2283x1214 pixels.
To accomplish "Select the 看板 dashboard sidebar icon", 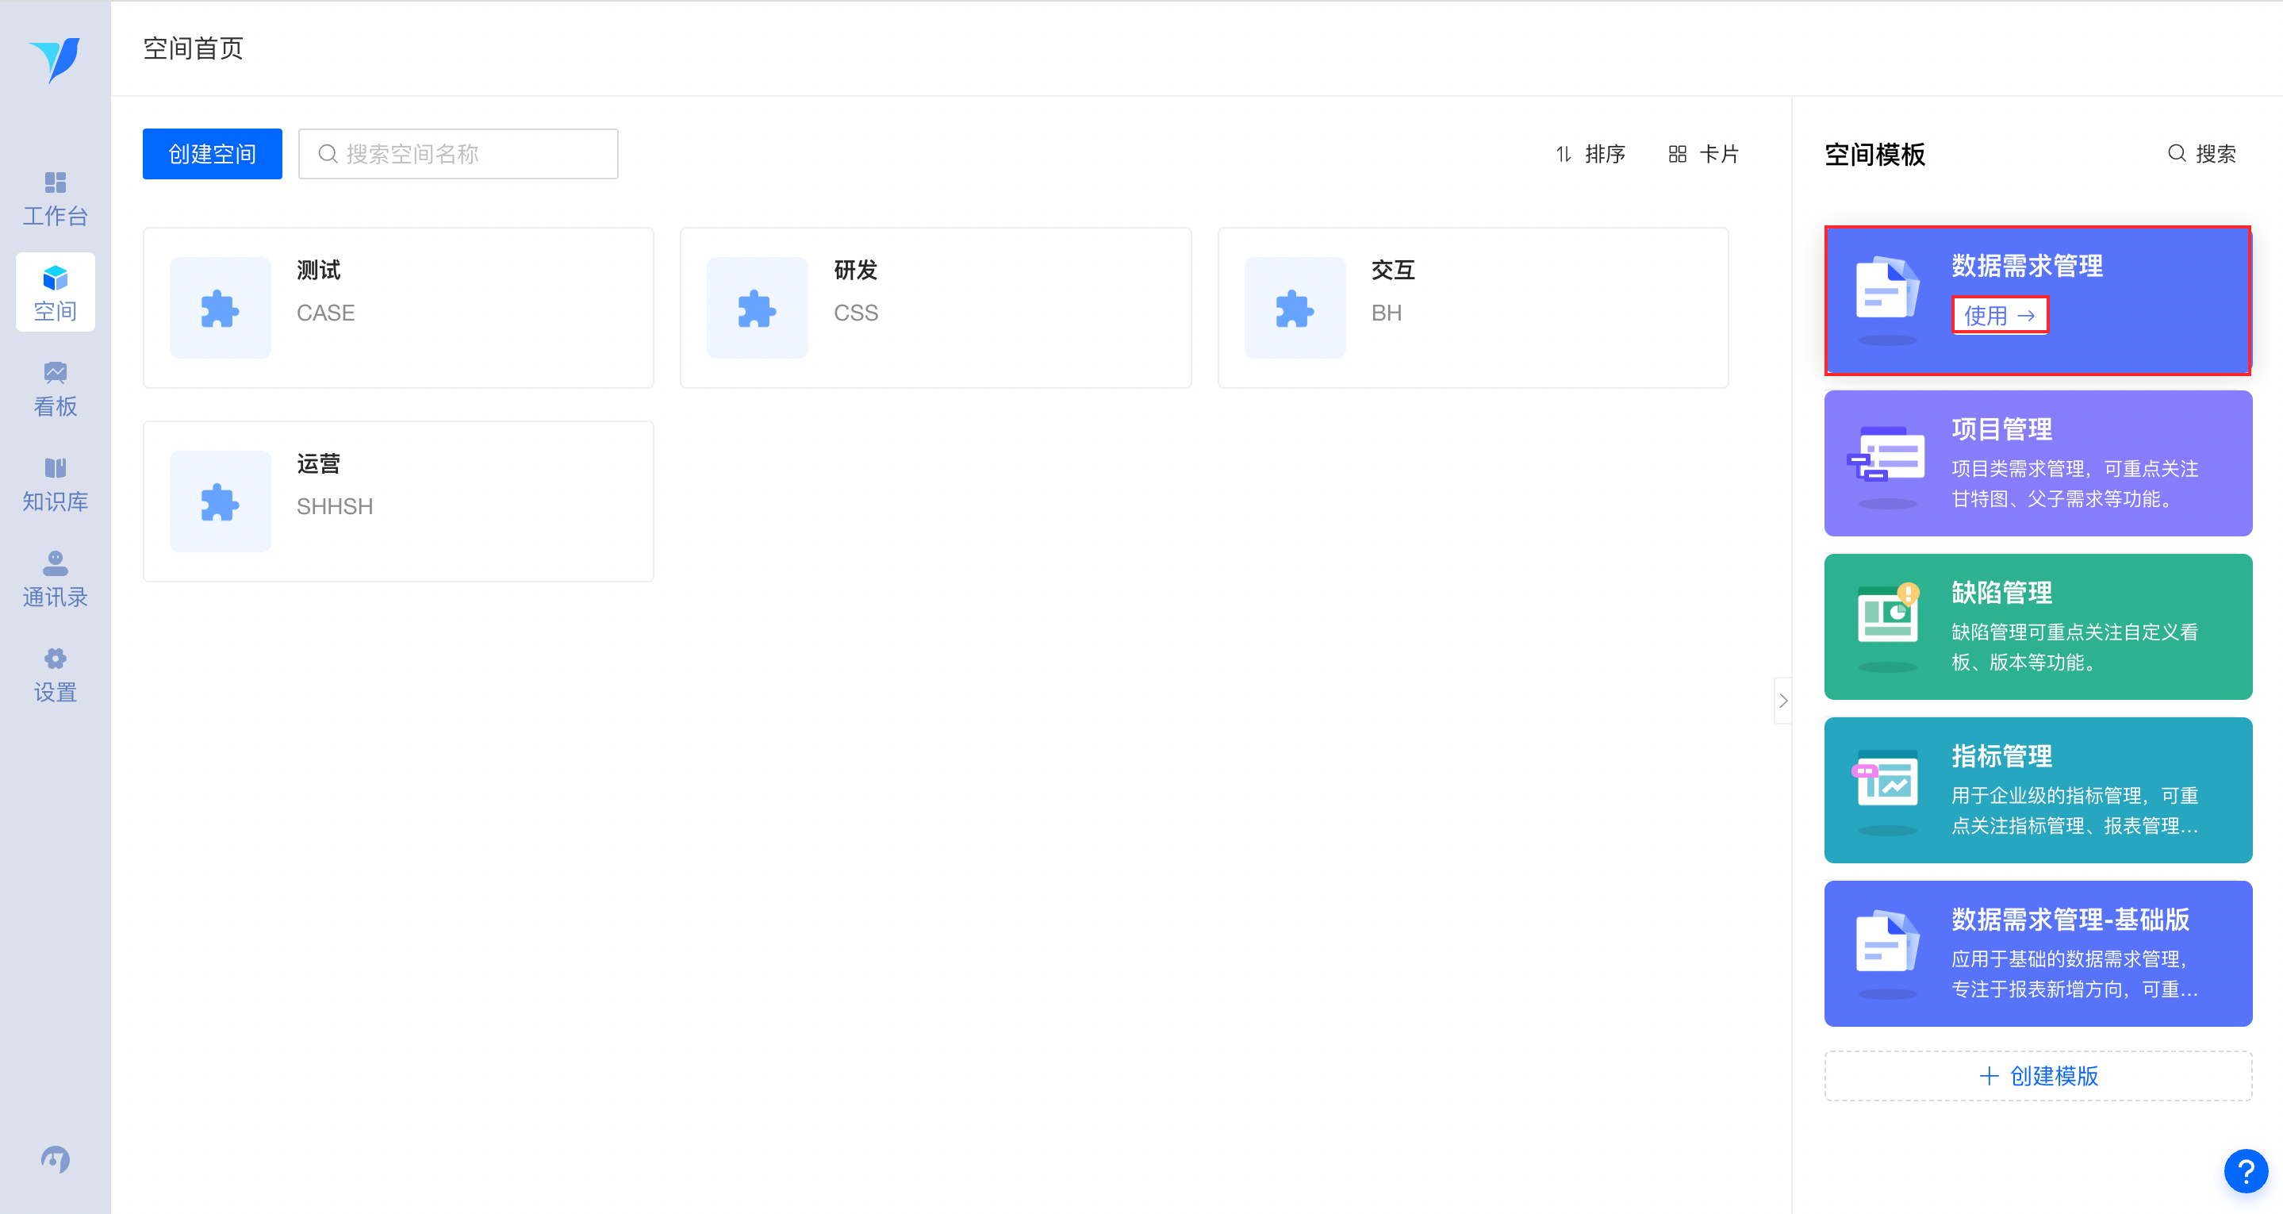I will [x=55, y=390].
